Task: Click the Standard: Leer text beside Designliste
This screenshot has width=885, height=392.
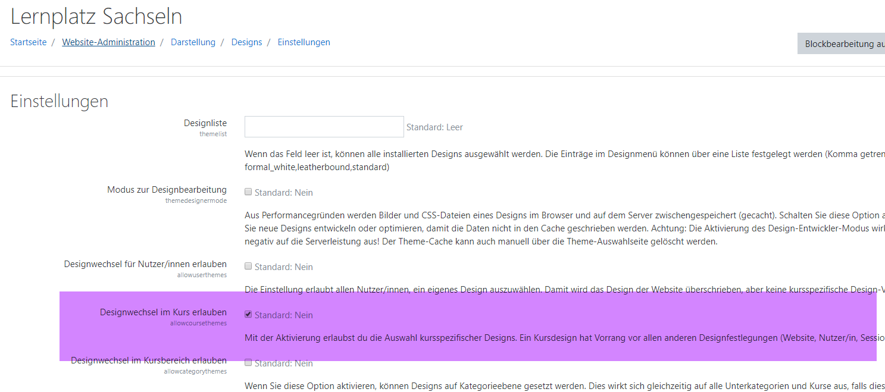Action: coord(434,127)
